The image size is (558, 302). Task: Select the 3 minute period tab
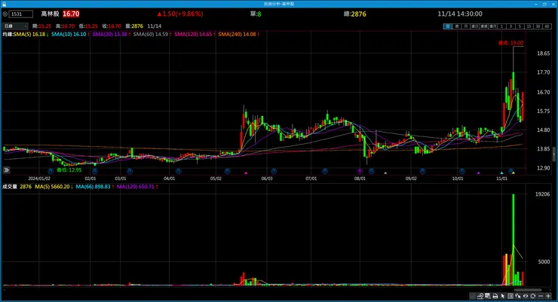point(510,26)
